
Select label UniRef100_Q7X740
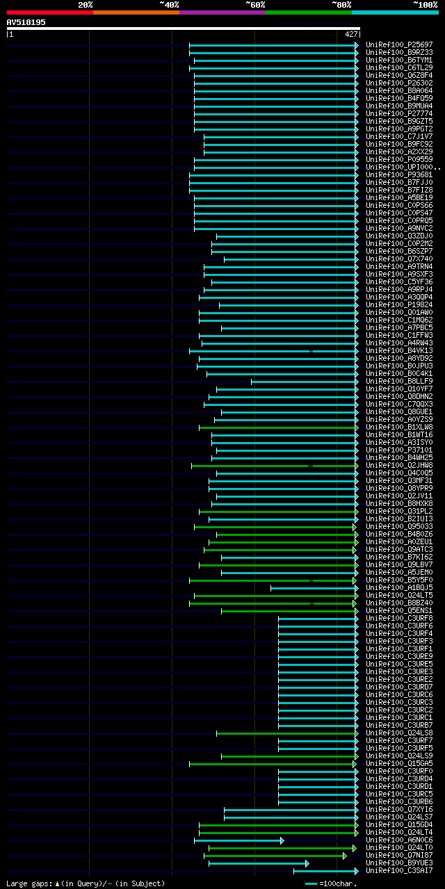(399, 259)
